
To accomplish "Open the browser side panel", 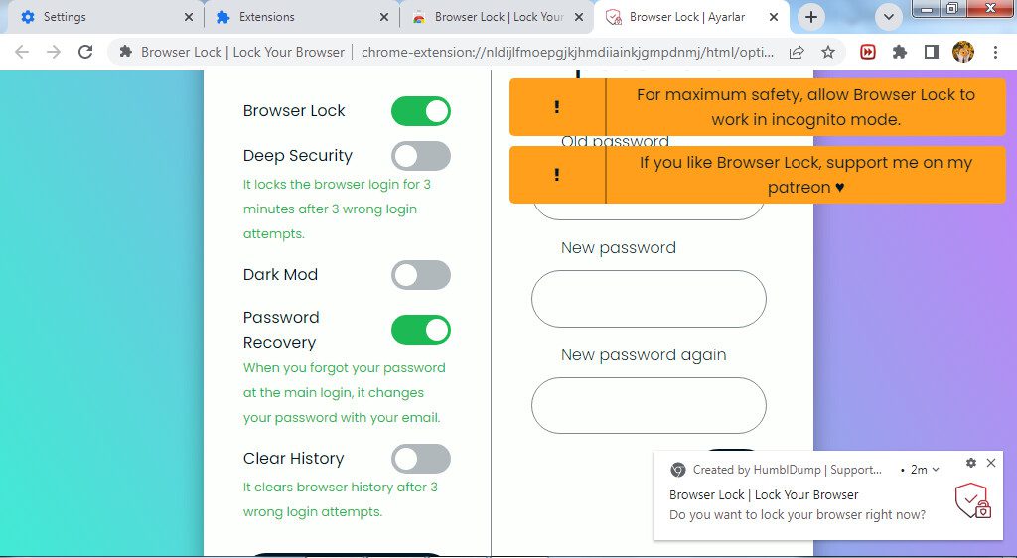I will [932, 52].
